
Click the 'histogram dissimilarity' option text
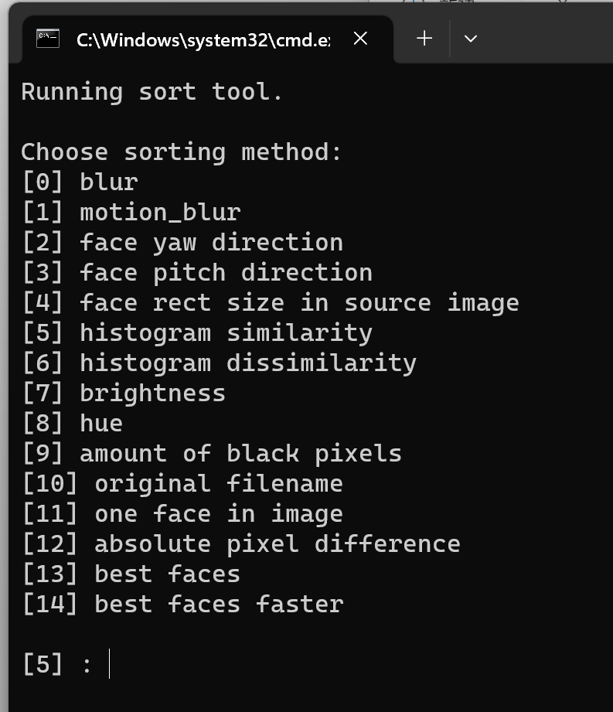pyautogui.click(x=248, y=363)
